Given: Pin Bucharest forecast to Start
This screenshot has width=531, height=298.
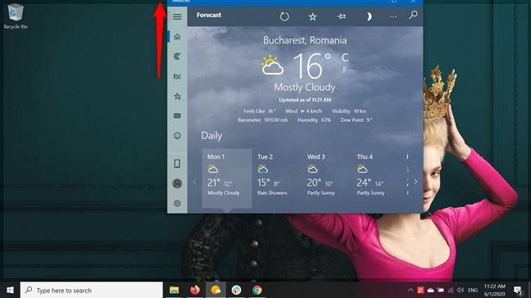Looking at the screenshot, I should pos(342,16).
